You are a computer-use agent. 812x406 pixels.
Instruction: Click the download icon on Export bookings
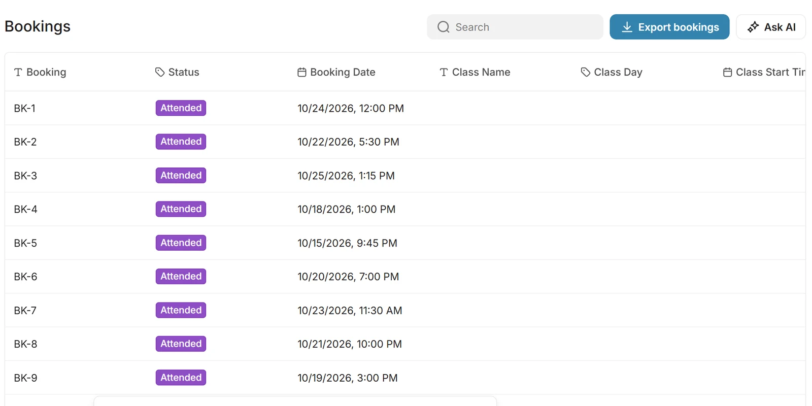coord(627,27)
